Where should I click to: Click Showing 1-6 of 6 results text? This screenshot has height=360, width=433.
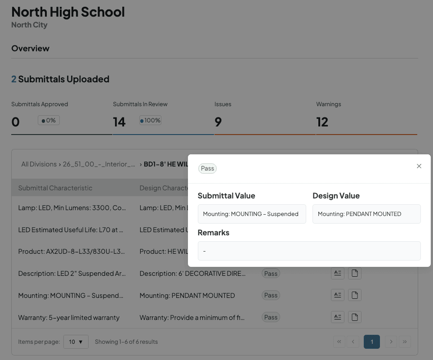pyautogui.click(x=126, y=342)
